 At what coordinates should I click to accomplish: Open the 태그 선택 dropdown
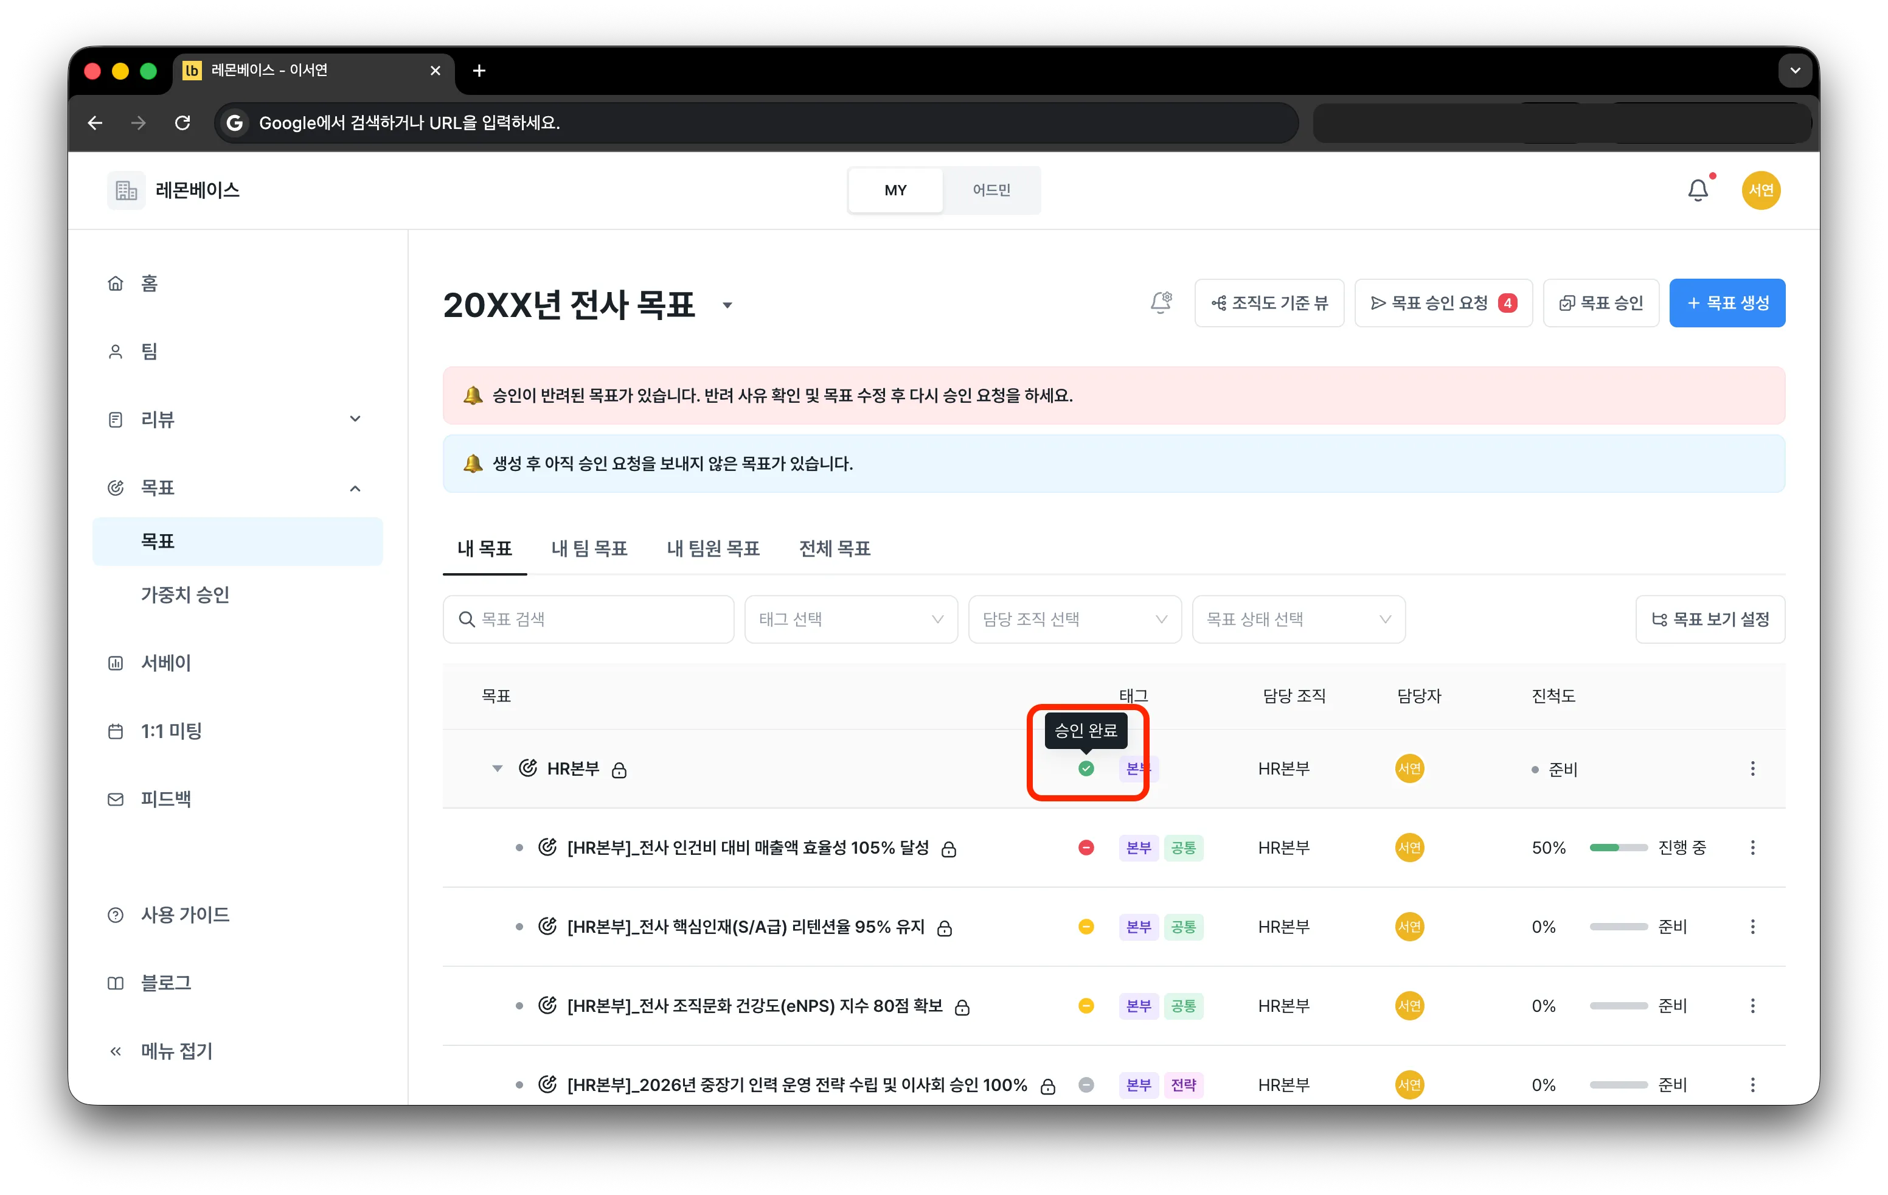(x=851, y=619)
